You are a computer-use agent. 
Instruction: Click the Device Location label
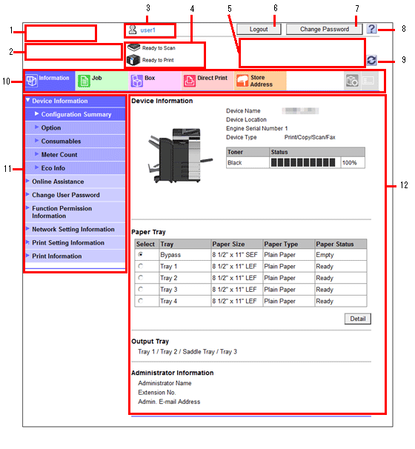(246, 119)
